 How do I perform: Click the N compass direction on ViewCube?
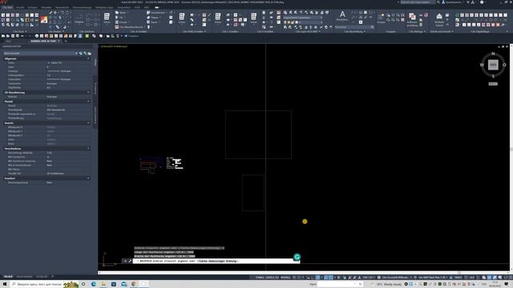[x=493, y=54]
